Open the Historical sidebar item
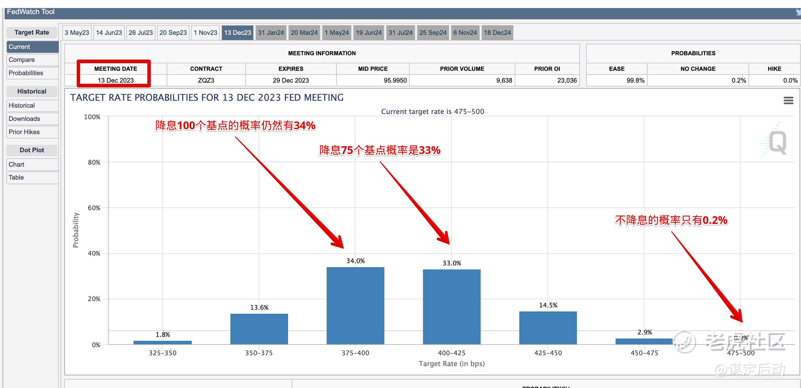The image size is (801, 388). click(x=32, y=106)
